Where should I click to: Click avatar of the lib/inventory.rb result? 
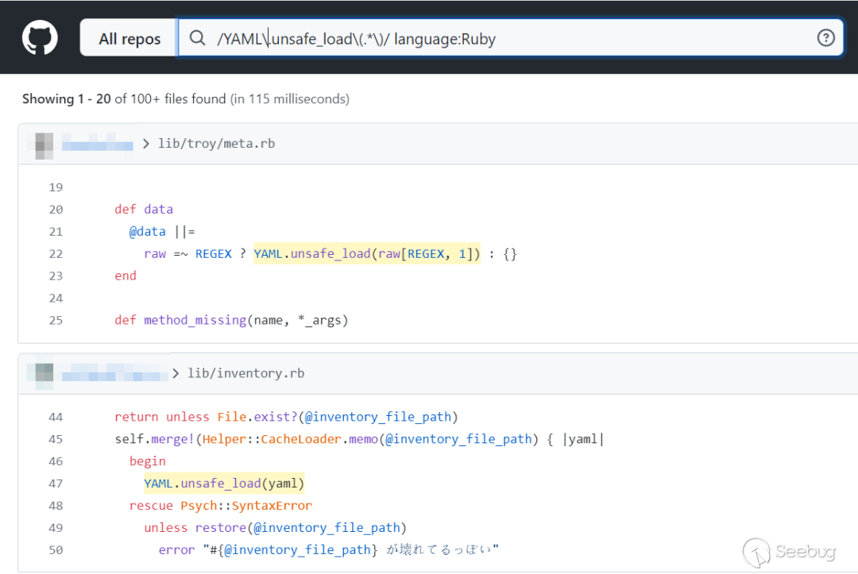44,373
